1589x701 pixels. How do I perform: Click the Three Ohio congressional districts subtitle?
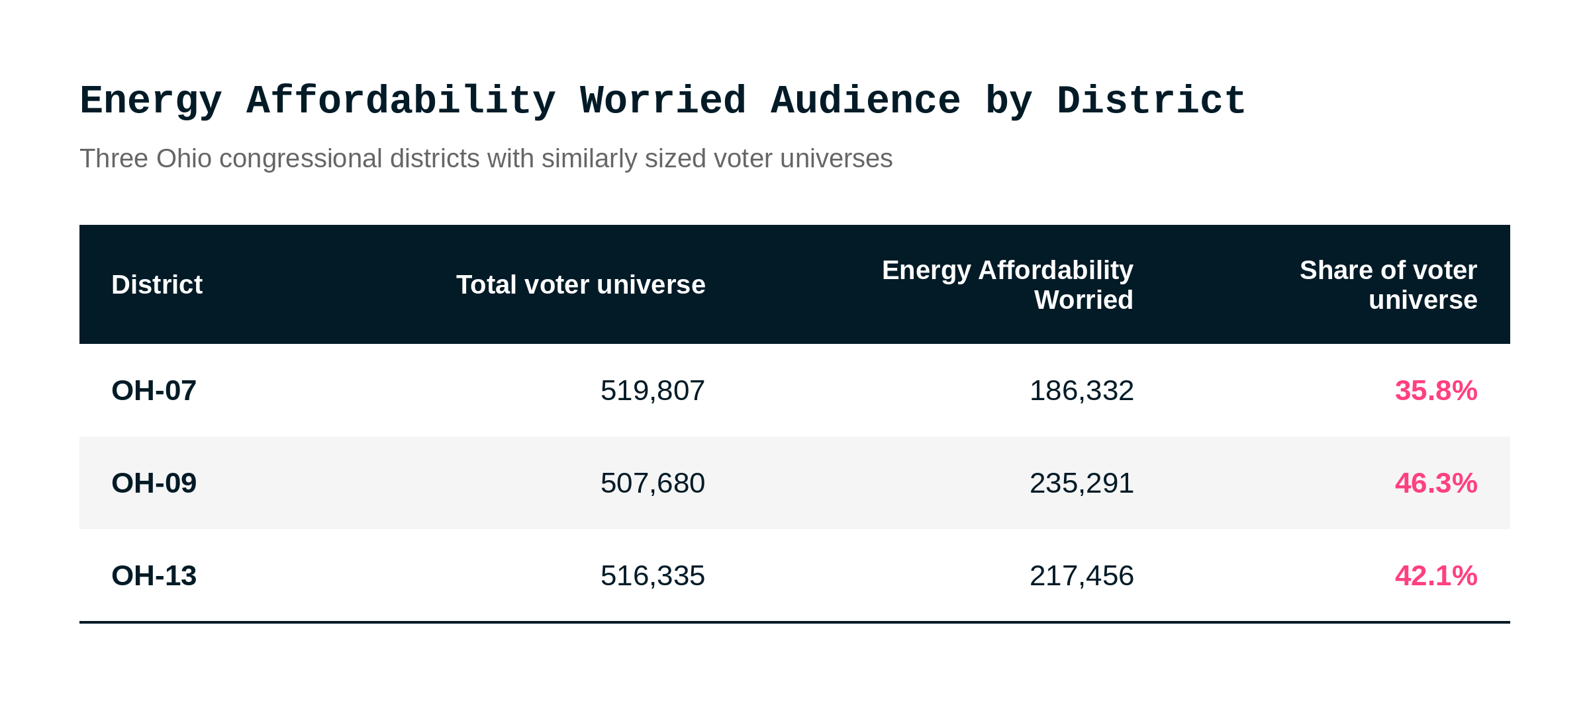coord(486,159)
